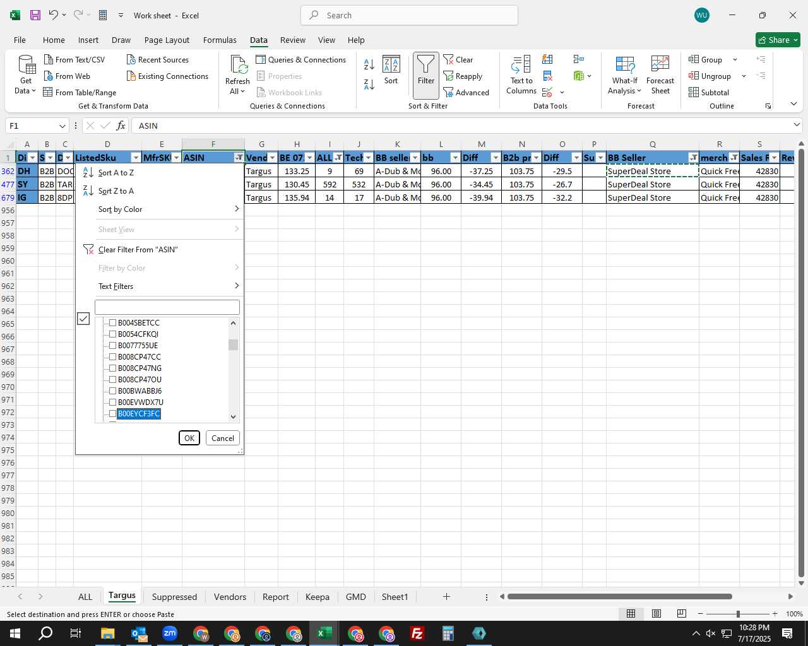Check the B008CP47NG checkbox
Viewport: 808px width, 646px height.
[x=113, y=368]
